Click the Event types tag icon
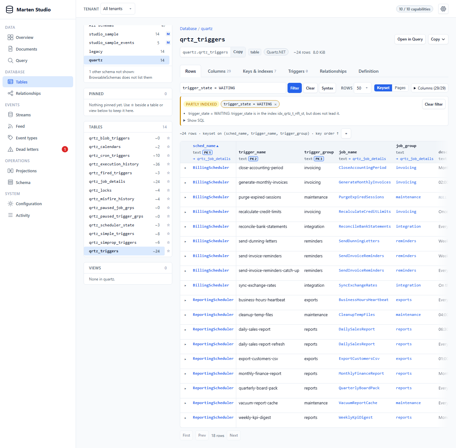 coord(10,138)
